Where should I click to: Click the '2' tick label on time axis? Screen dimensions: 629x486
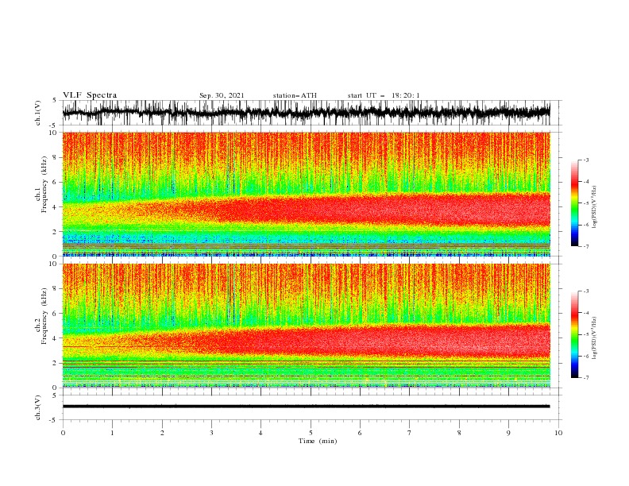click(162, 433)
